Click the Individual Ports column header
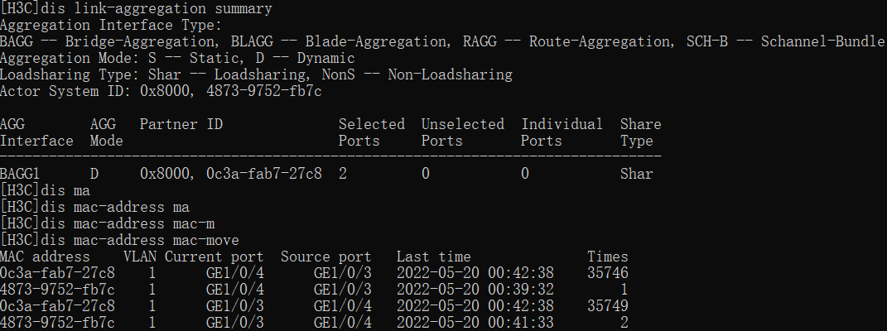 pyautogui.click(x=562, y=132)
